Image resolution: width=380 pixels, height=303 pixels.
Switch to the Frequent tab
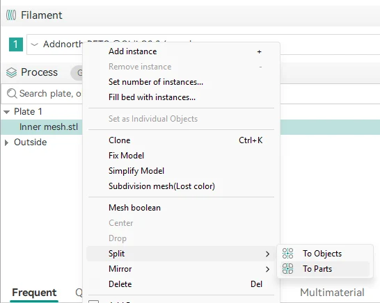click(x=34, y=293)
